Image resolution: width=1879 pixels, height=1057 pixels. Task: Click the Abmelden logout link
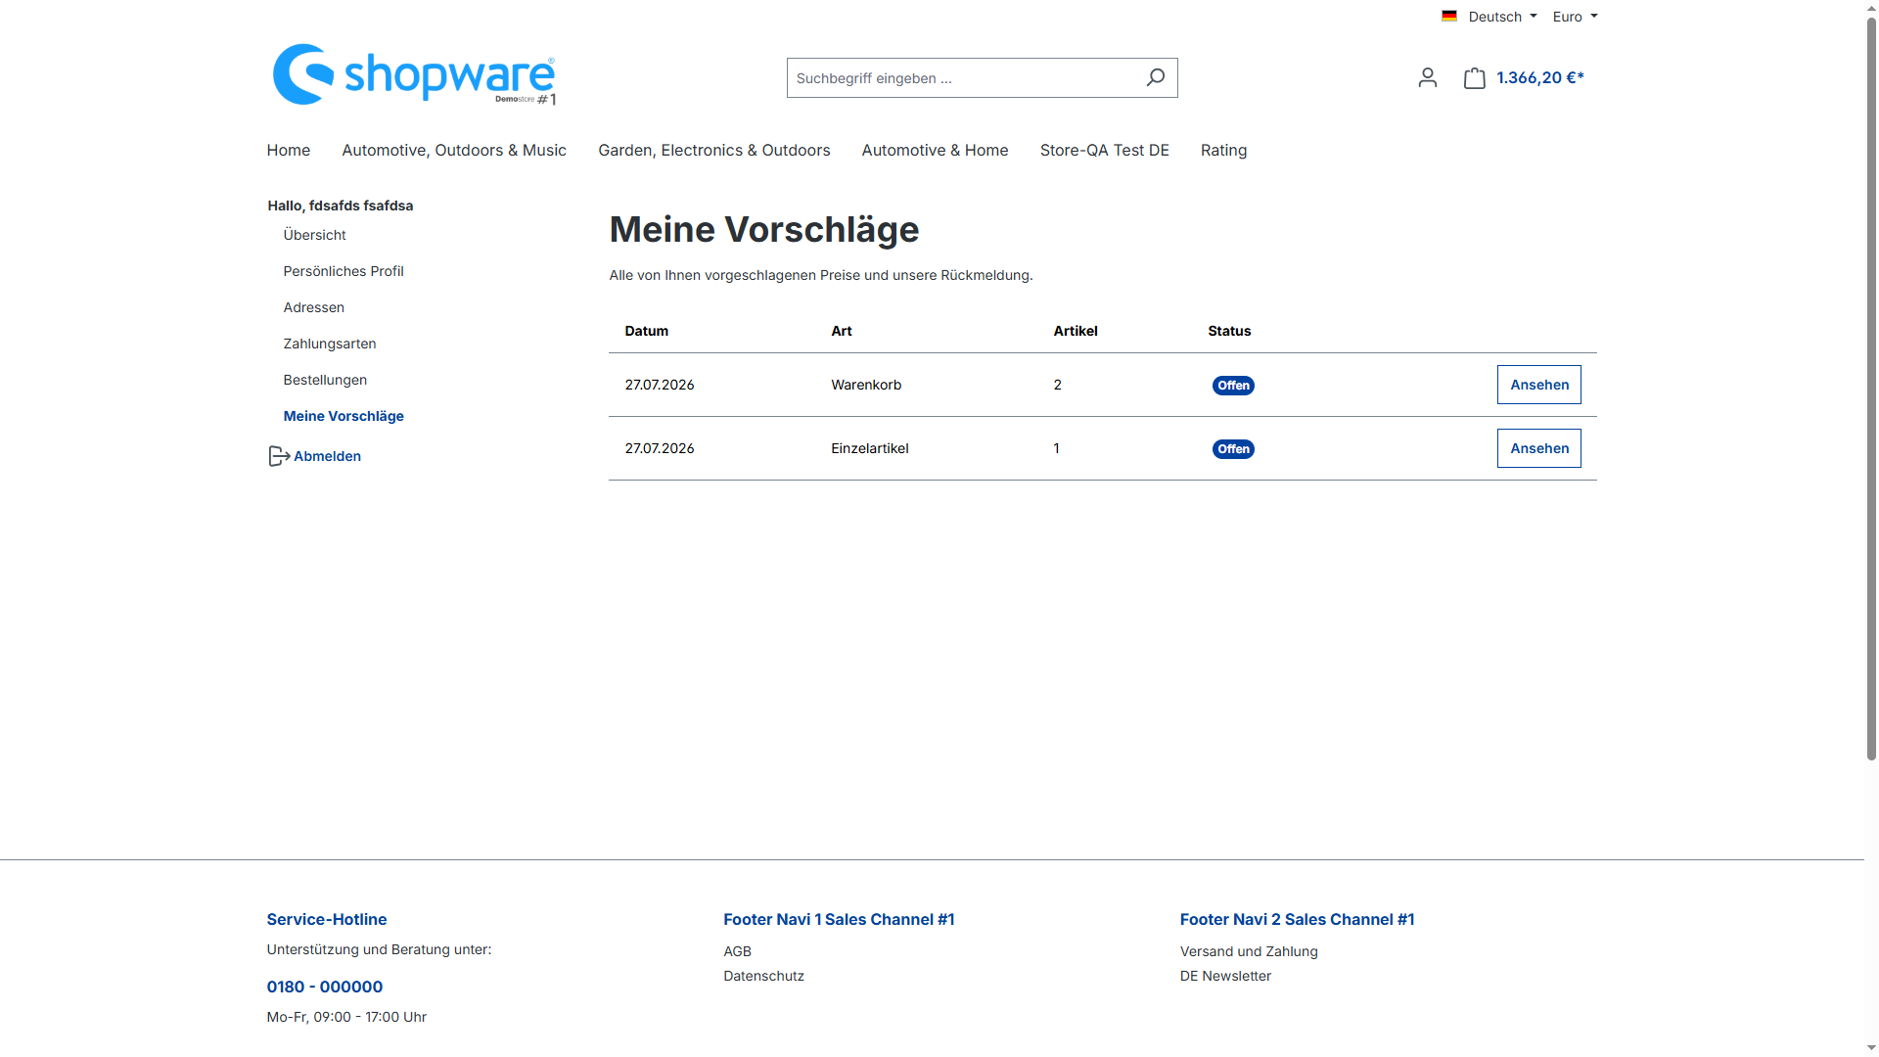327,456
